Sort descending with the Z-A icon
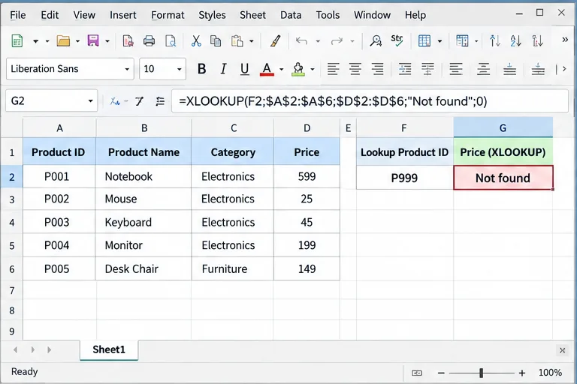577x384 pixels. coord(538,40)
